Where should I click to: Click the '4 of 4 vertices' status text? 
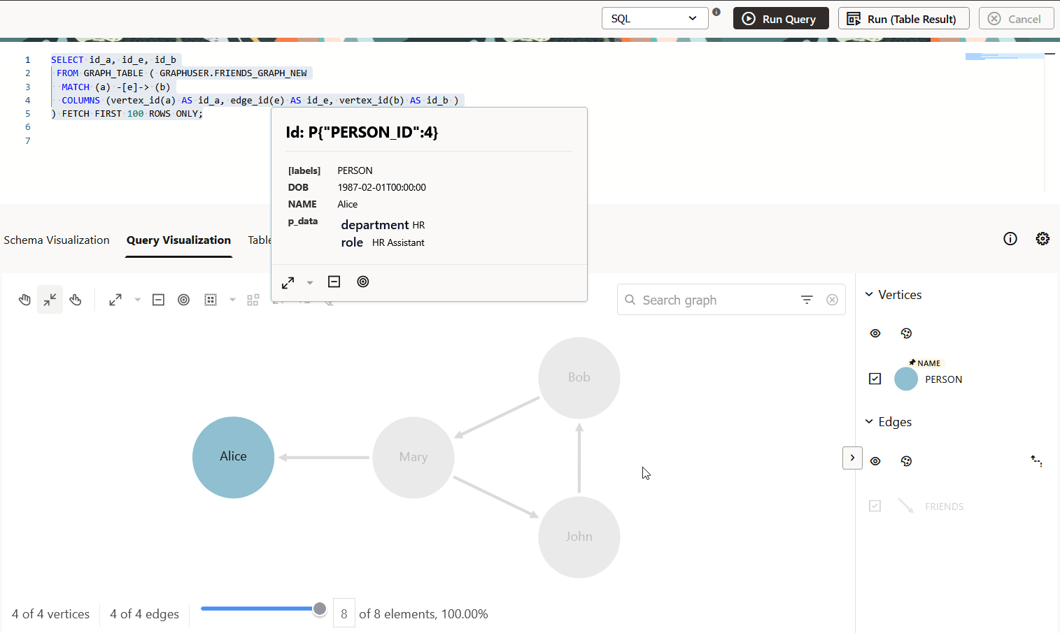click(50, 614)
